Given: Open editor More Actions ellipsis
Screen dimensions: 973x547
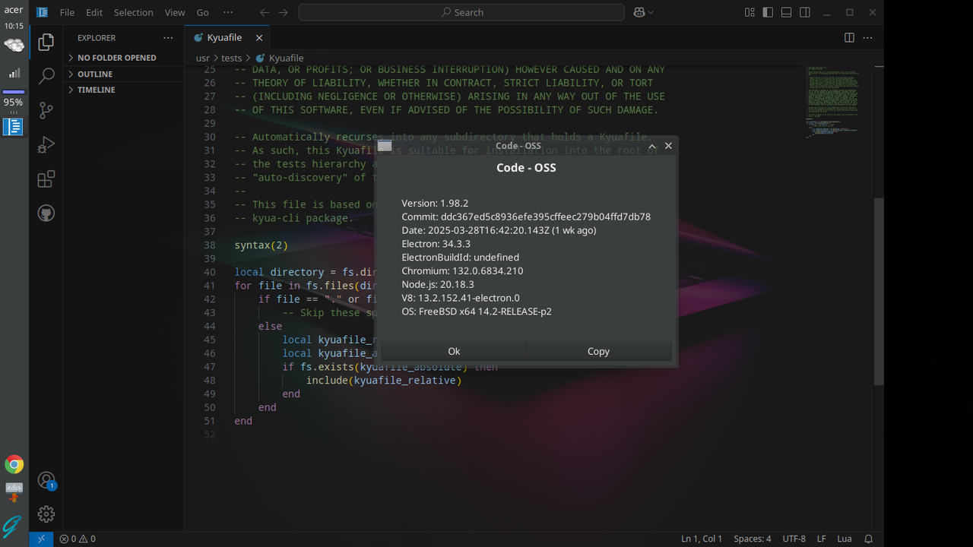Looking at the screenshot, I should click(867, 38).
